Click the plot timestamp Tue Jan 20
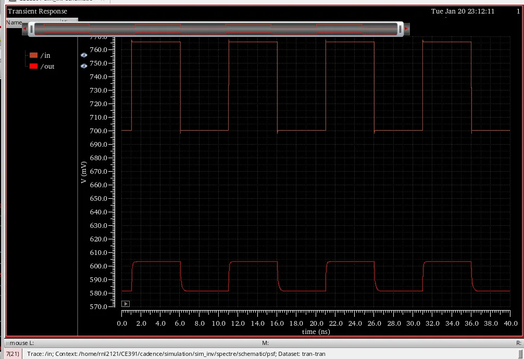524x359 pixels. (463, 11)
